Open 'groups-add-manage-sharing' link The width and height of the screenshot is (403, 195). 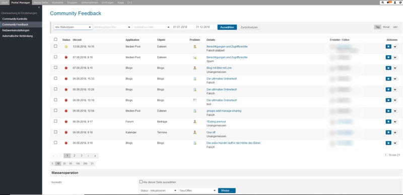(x=224, y=111)
